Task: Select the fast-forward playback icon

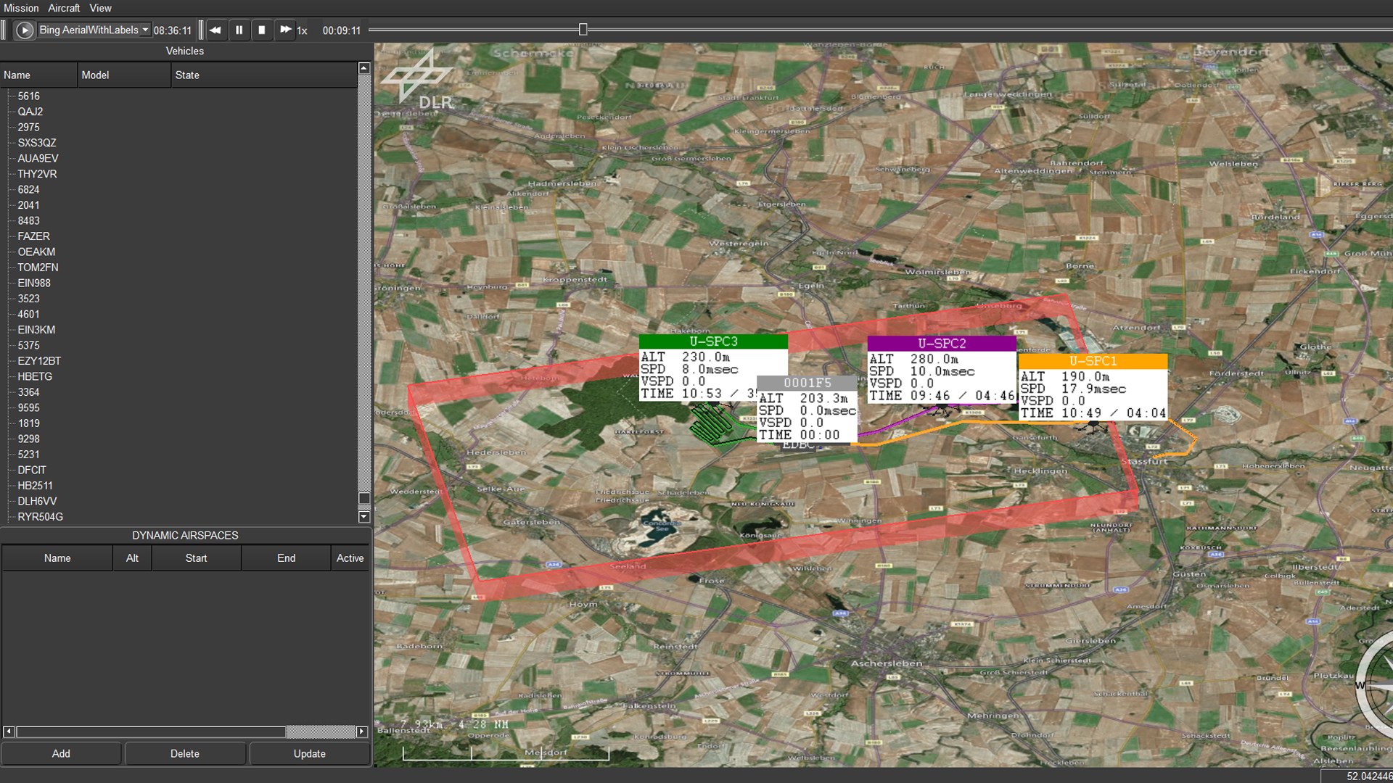Action: coord(285,30)
